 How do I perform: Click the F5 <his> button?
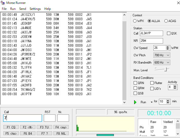(x=11, y=133)
